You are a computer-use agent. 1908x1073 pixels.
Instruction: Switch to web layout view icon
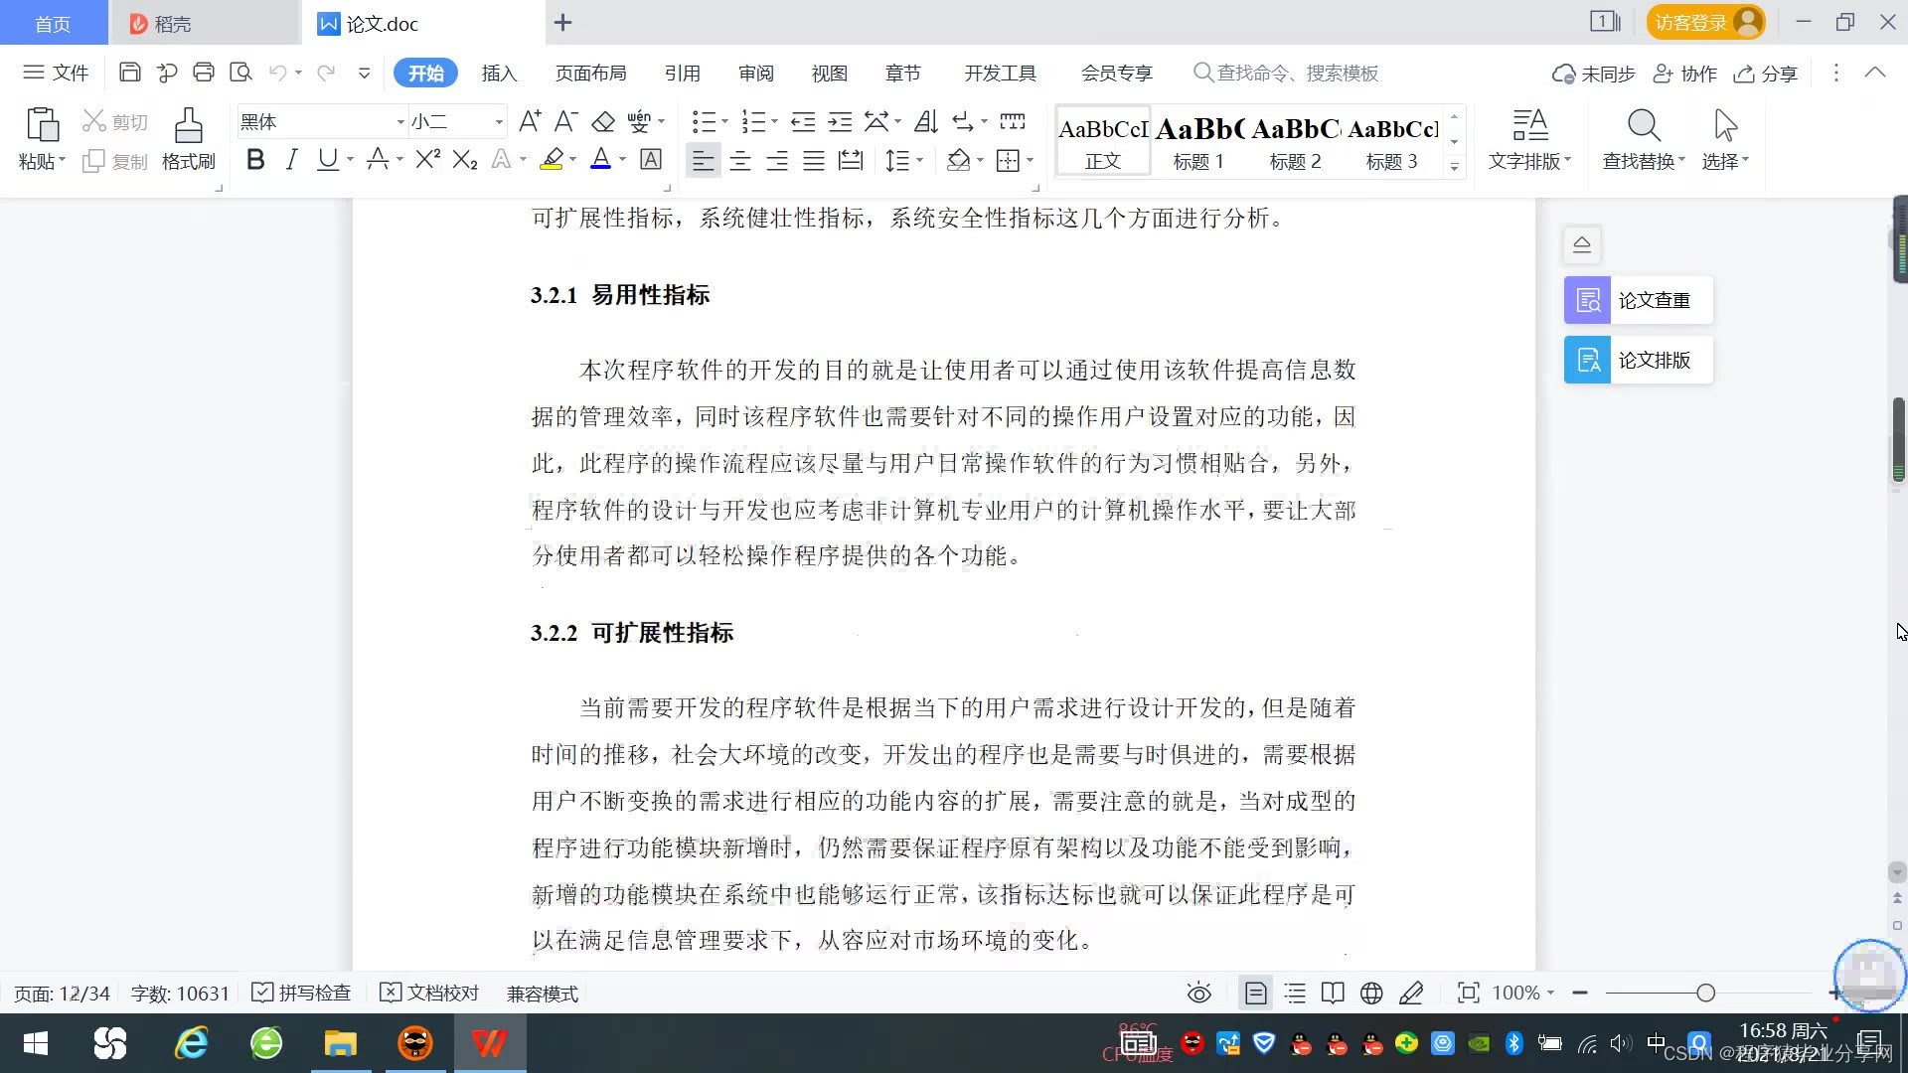pyautogui.click(x=1371, y=994)
